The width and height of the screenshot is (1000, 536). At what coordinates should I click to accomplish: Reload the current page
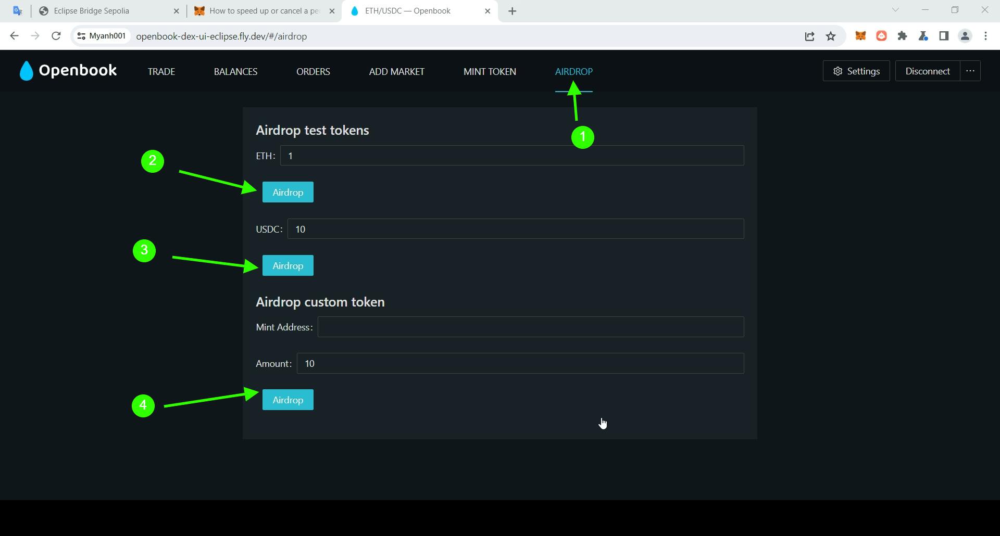[x=56, y=36]
